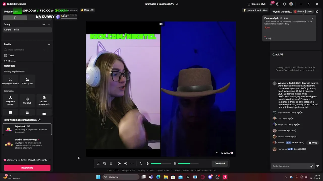
Task: Select Bądź w centrum uwagi mode
Action: [x=27, y=144]
